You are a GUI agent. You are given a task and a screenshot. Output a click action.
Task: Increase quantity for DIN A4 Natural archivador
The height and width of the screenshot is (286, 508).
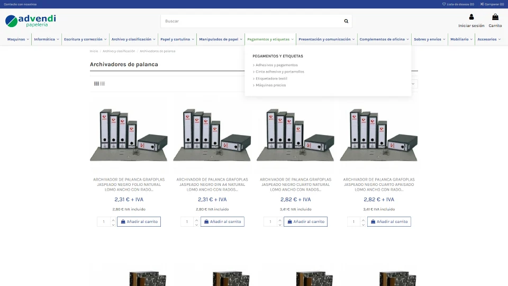coord(196,220)
